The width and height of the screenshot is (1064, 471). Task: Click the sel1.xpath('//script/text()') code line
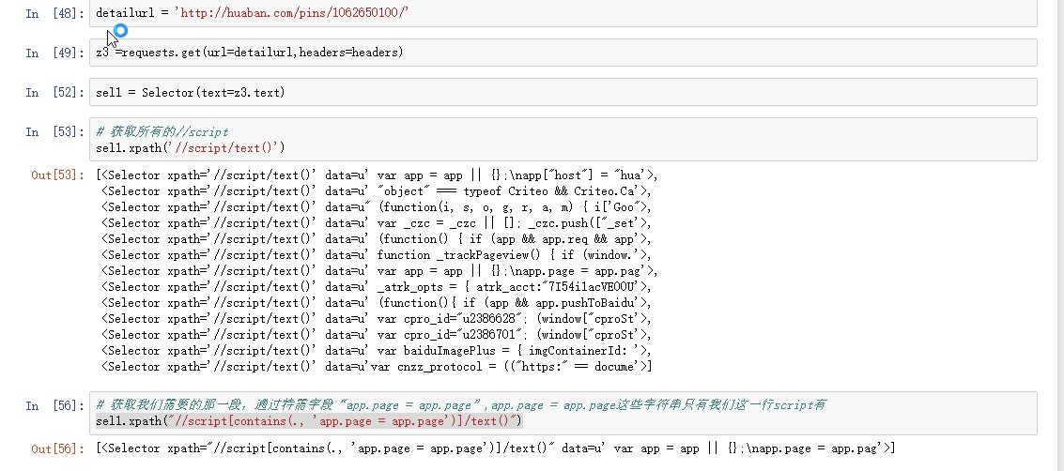pos(190,148)
